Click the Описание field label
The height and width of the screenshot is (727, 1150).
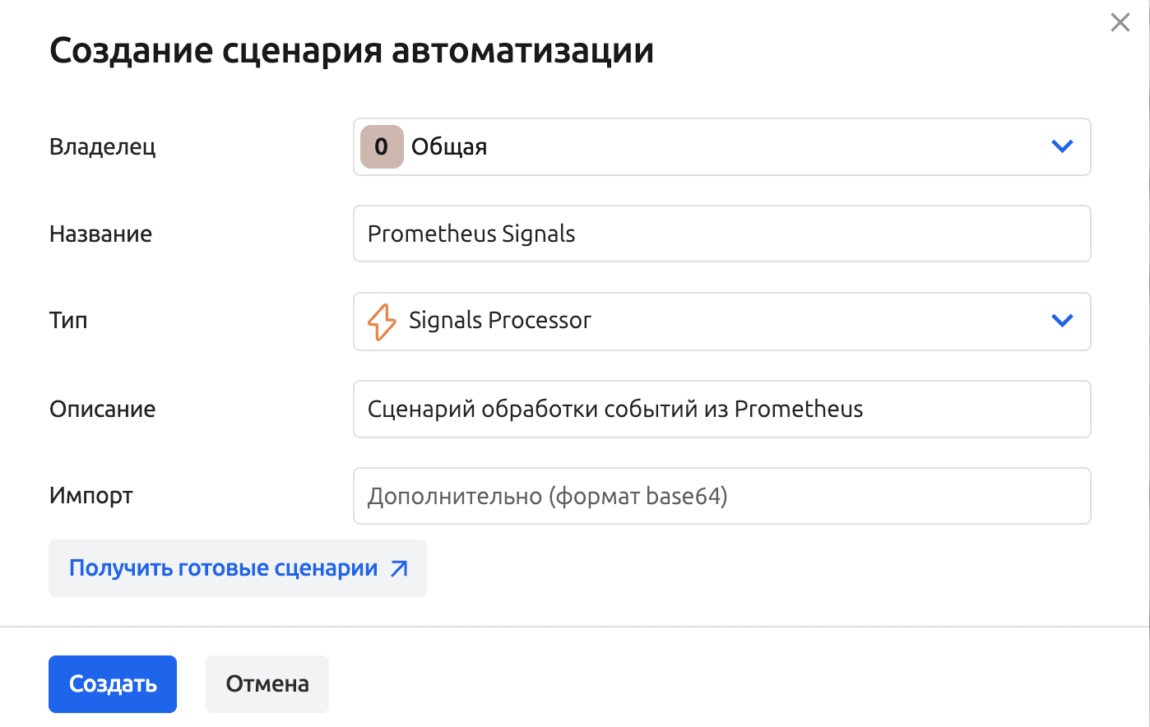coord(102,409)
